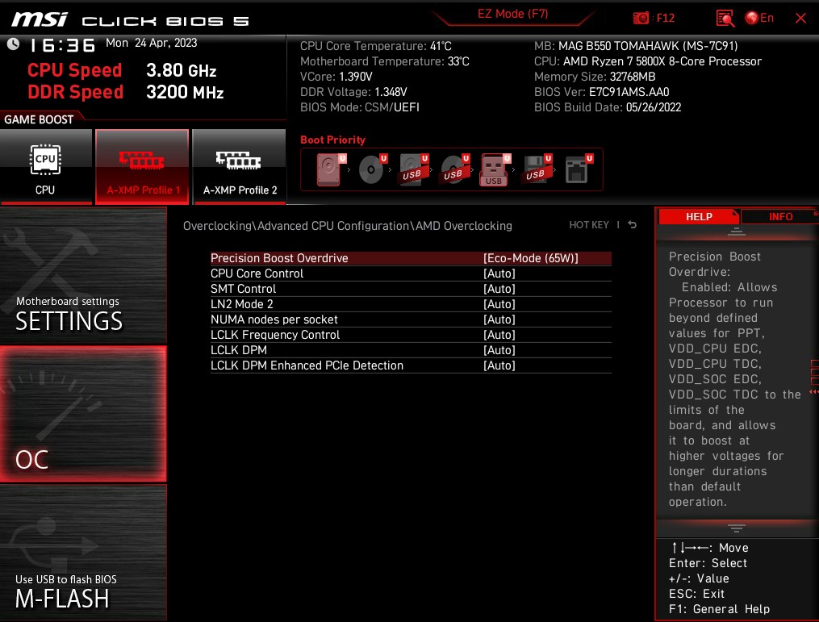The image size is (819, 622).
Task: Select the LN2 Mode 2 label
Action: 242,304
